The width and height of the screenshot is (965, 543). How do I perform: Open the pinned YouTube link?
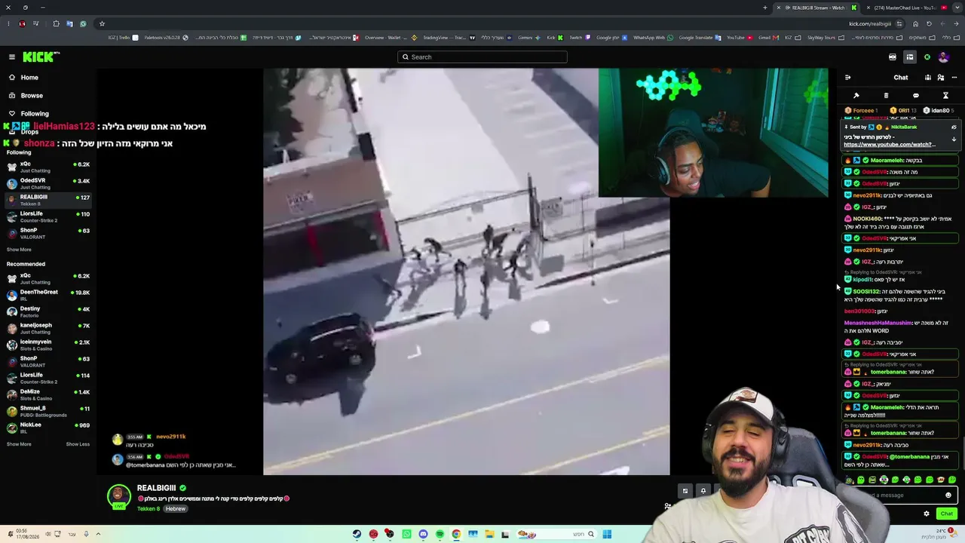tap(890, 145)
